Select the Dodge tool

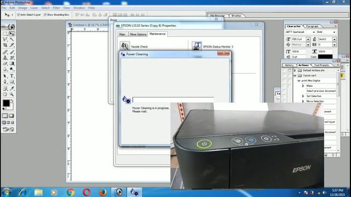12,69
